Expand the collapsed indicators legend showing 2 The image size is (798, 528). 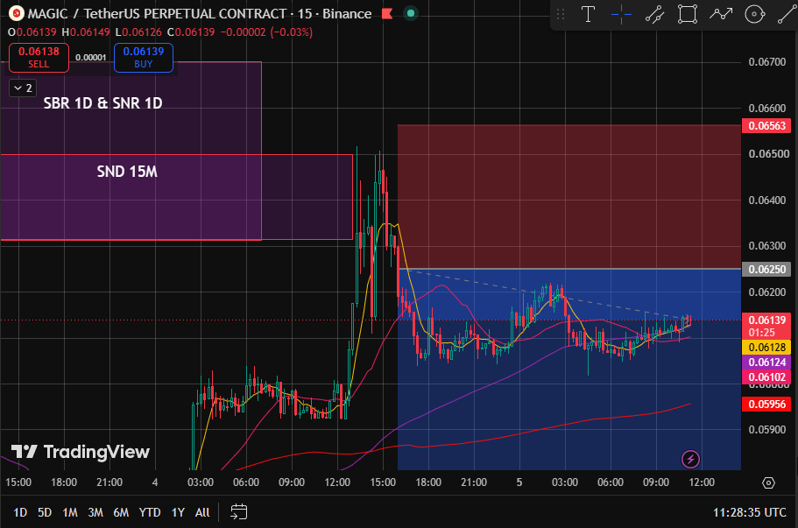click(x=23, y=88)
